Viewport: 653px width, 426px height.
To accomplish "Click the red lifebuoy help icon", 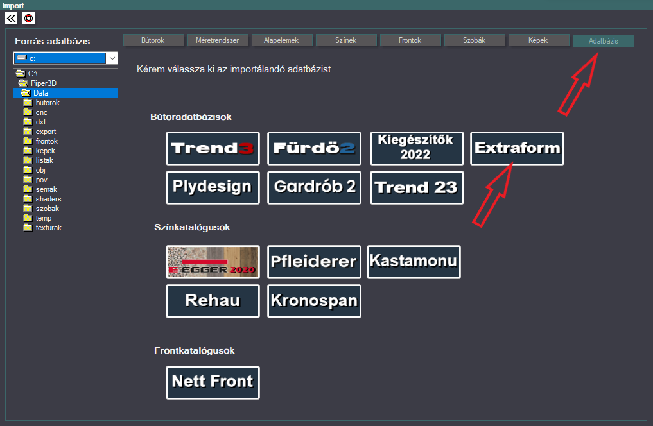I will point(28,19).
